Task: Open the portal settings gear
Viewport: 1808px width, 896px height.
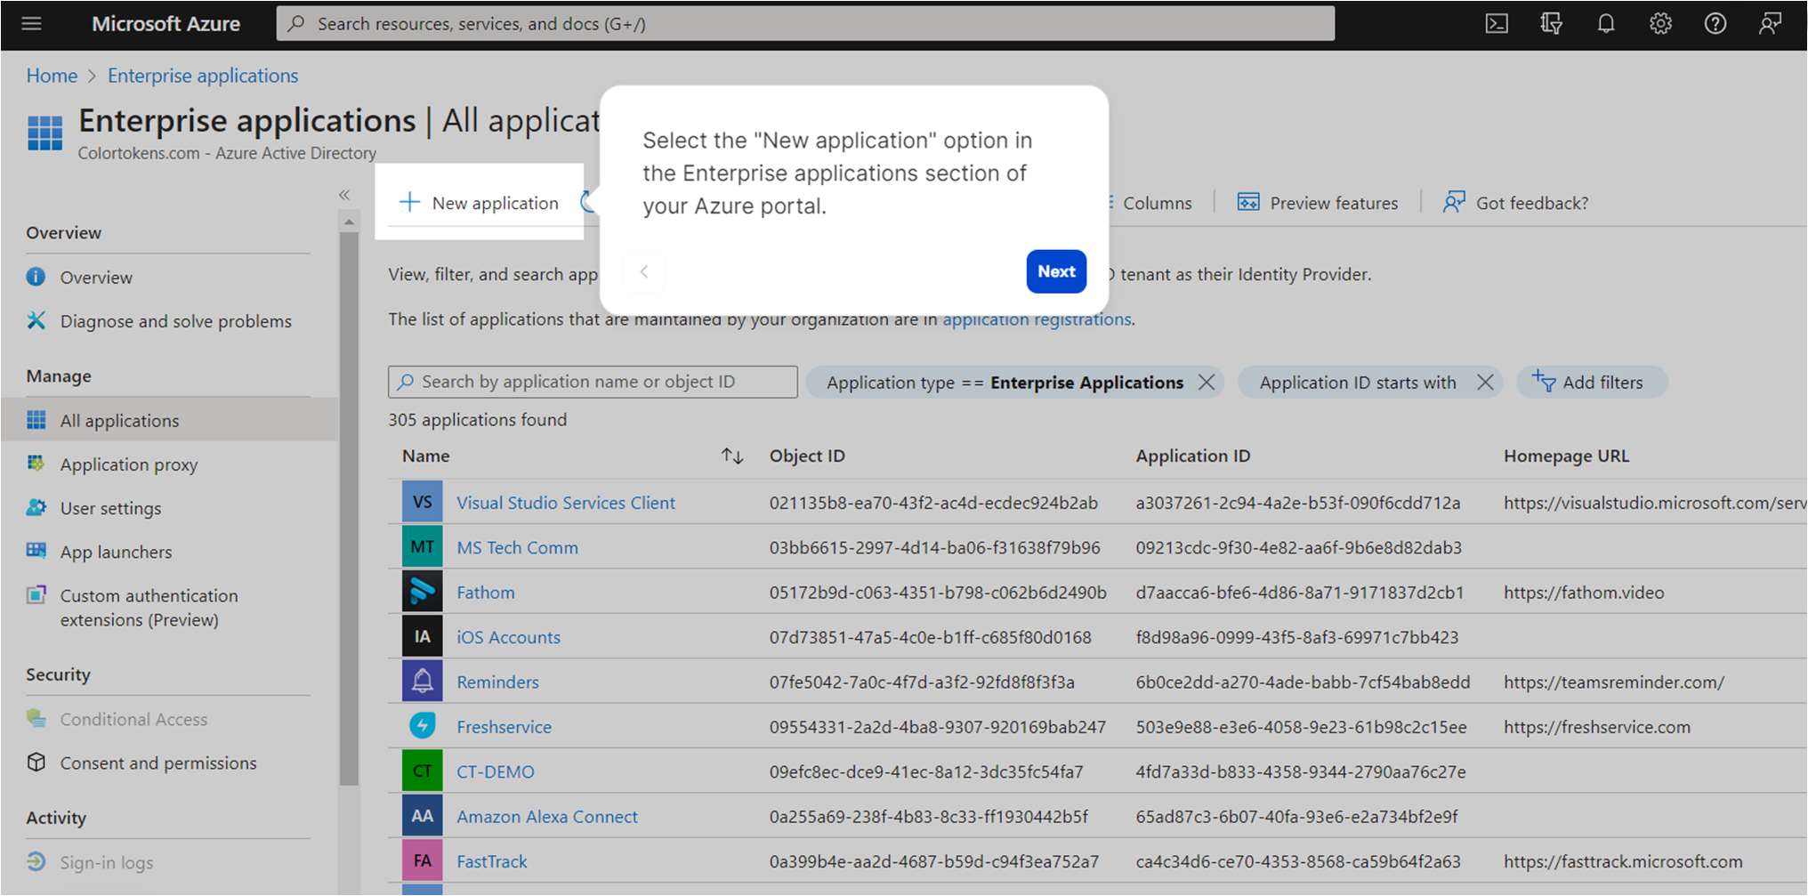Action: tap(1660, 23)
